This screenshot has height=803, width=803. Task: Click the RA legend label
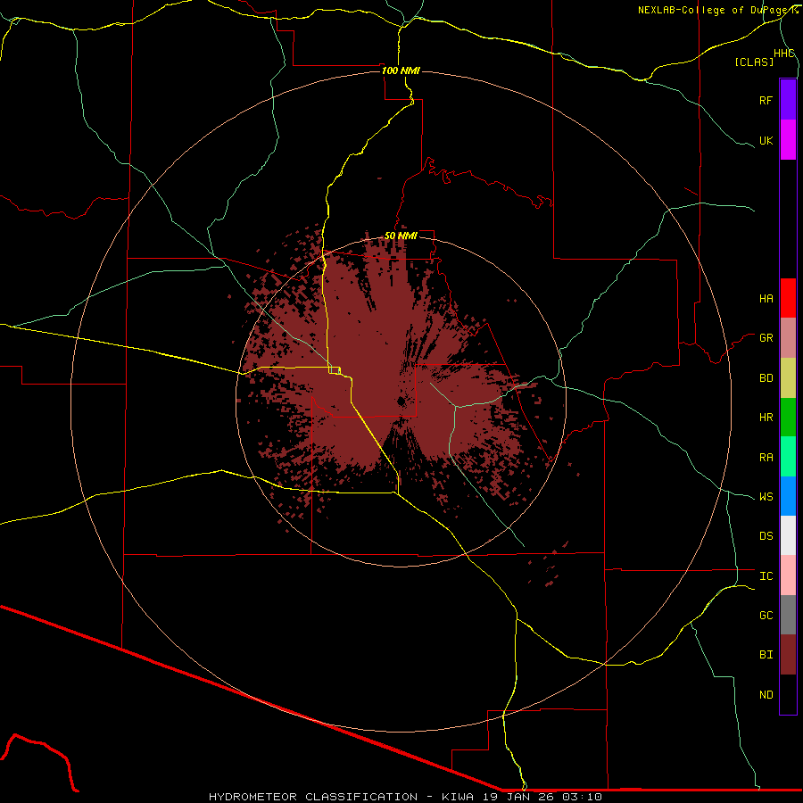click(766, 458)
